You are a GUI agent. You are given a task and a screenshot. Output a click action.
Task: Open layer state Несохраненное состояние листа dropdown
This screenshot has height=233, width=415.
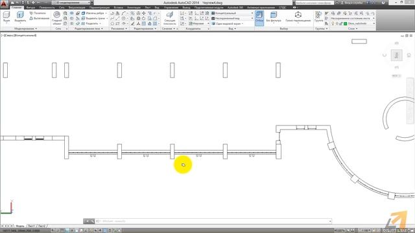[x=352, y=18]
